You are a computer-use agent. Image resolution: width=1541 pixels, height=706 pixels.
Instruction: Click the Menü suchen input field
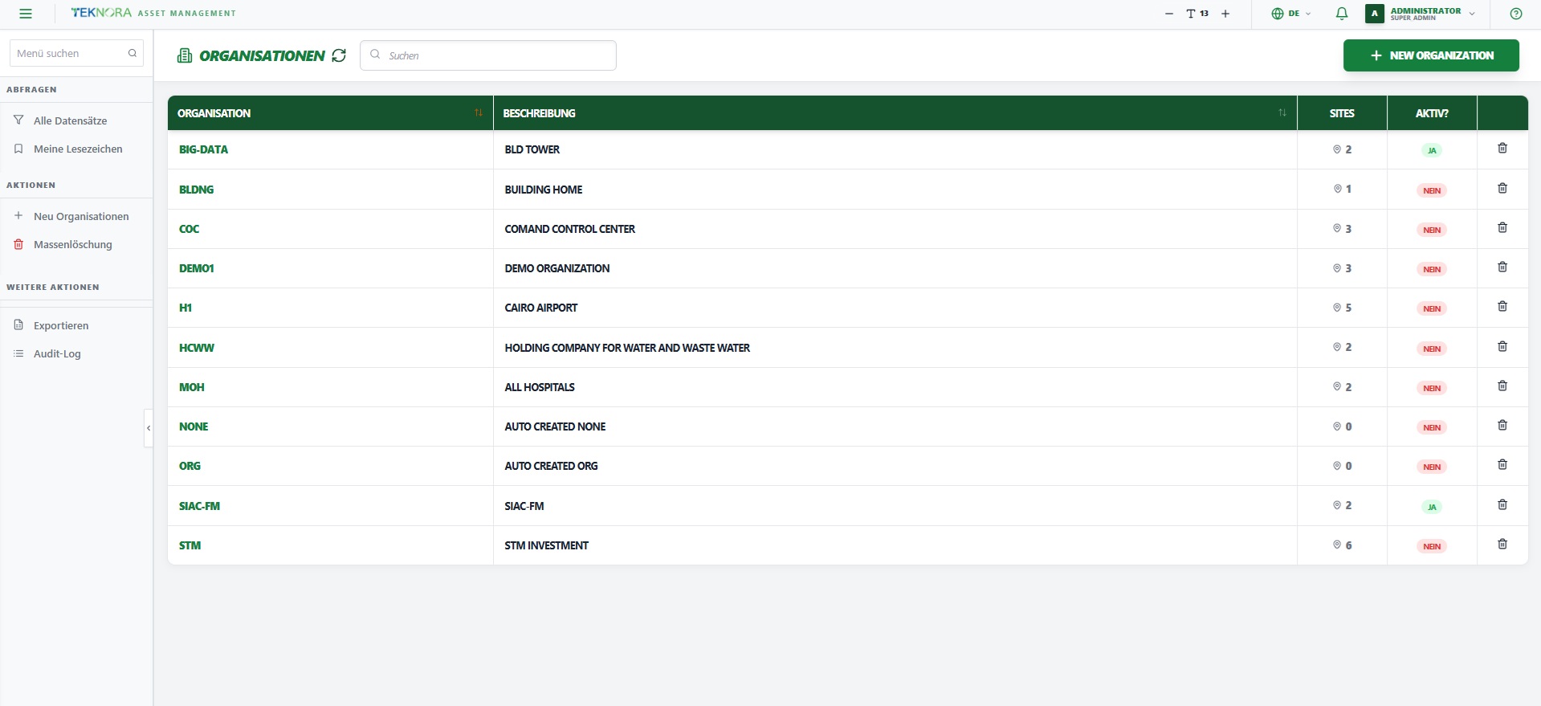click(76, 53)
